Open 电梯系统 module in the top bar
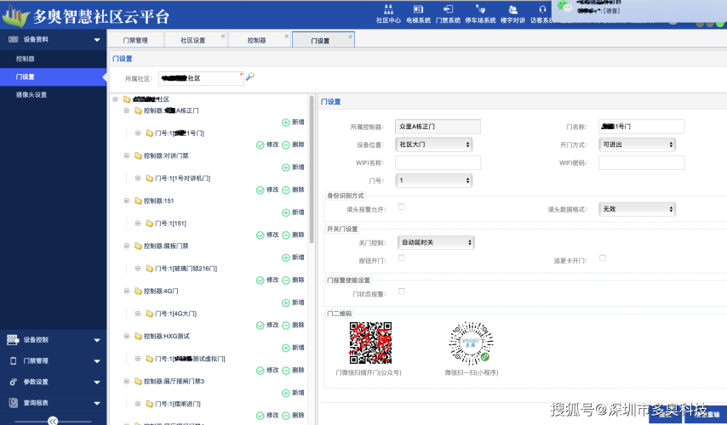Screen dimensions: 727x425 click(x=418, y=14)
